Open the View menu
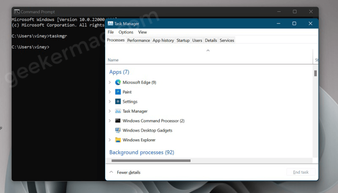The width and height of the screenshot is (338, 193). click(143, 32)
